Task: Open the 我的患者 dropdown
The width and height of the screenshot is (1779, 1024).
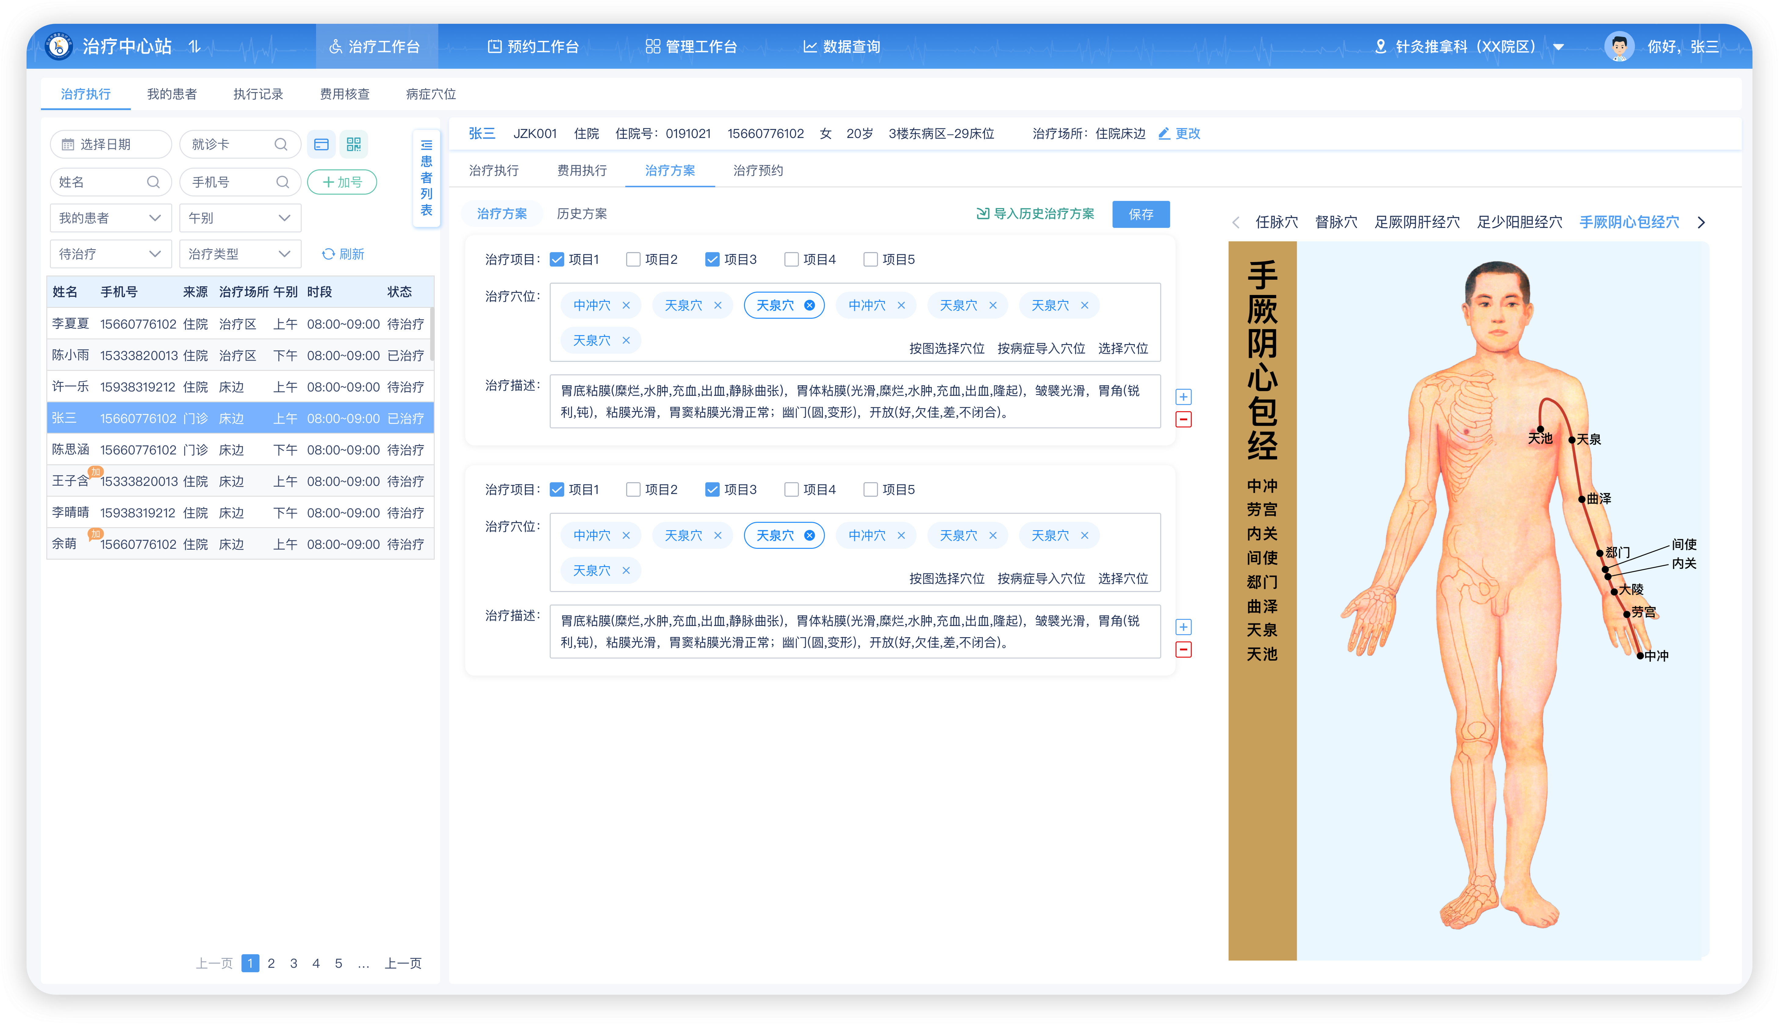Action: tap(110, 218)
